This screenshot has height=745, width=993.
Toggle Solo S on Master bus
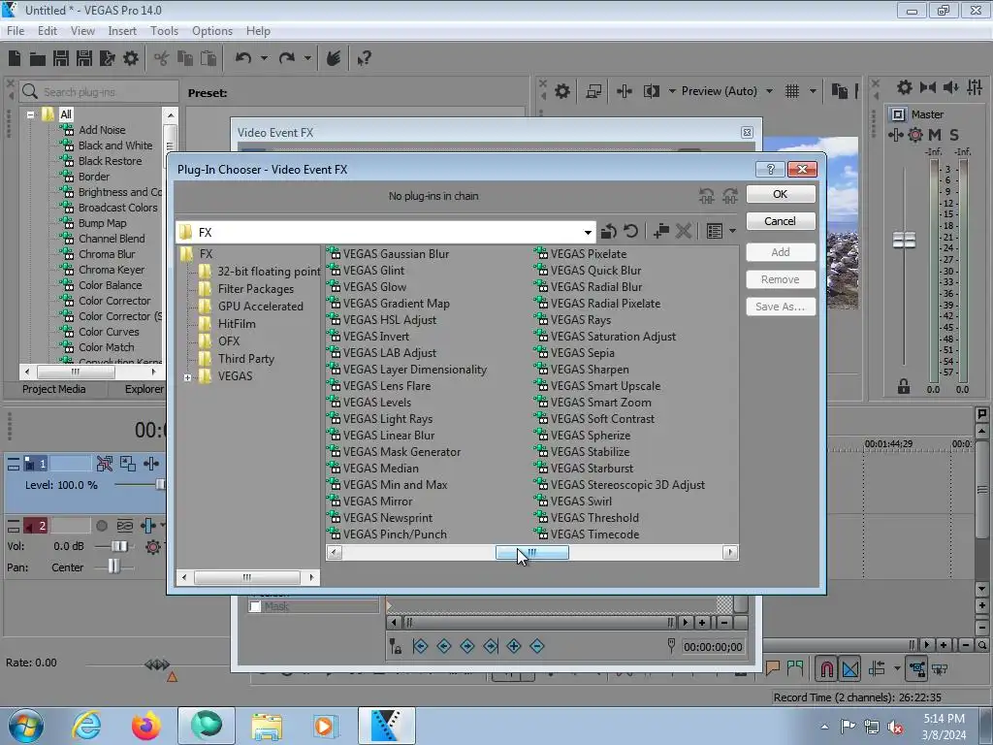pos(954,135)
